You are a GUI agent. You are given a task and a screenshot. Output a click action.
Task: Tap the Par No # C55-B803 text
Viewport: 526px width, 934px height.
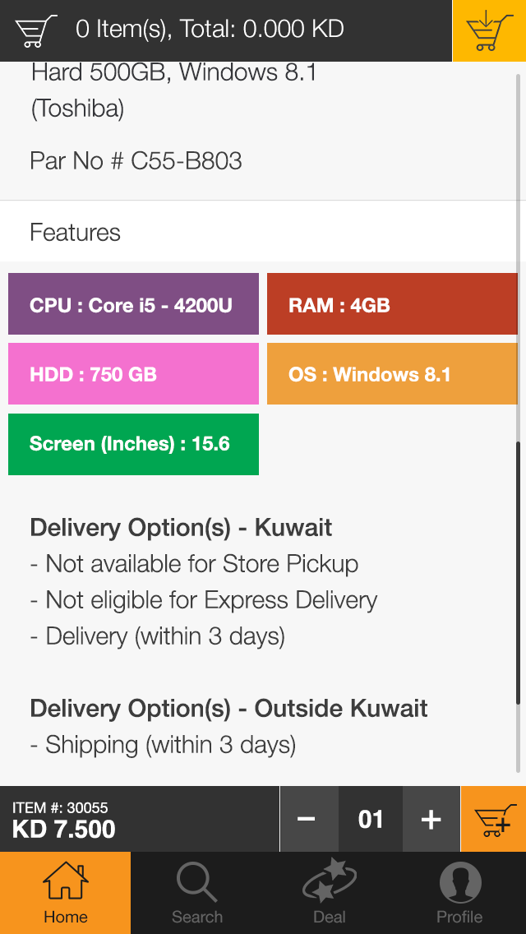[136, 160]
